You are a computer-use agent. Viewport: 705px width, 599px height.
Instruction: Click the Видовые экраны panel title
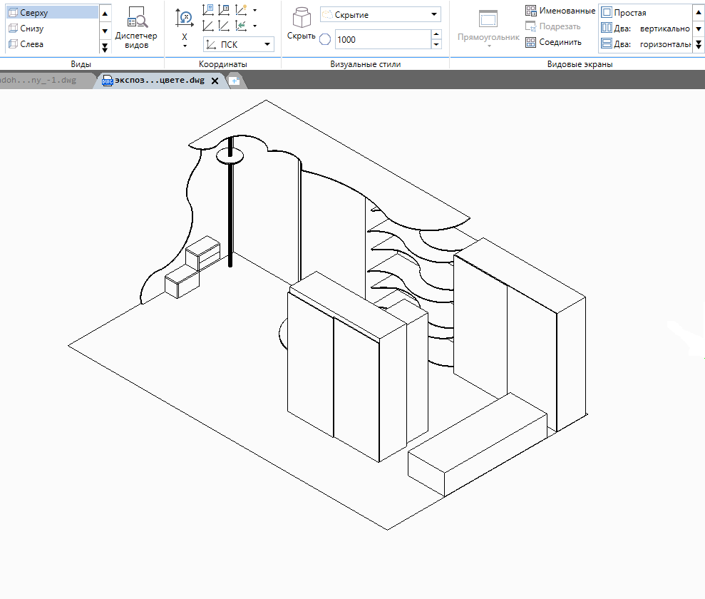coord(580,64)
